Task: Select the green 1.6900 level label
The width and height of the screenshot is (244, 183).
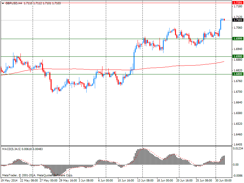Action: pyautogui.click(x=238, y=56)
